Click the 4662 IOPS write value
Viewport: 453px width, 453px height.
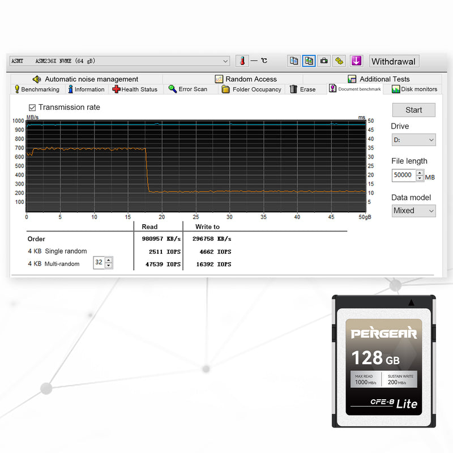click(x=215, y=251)
